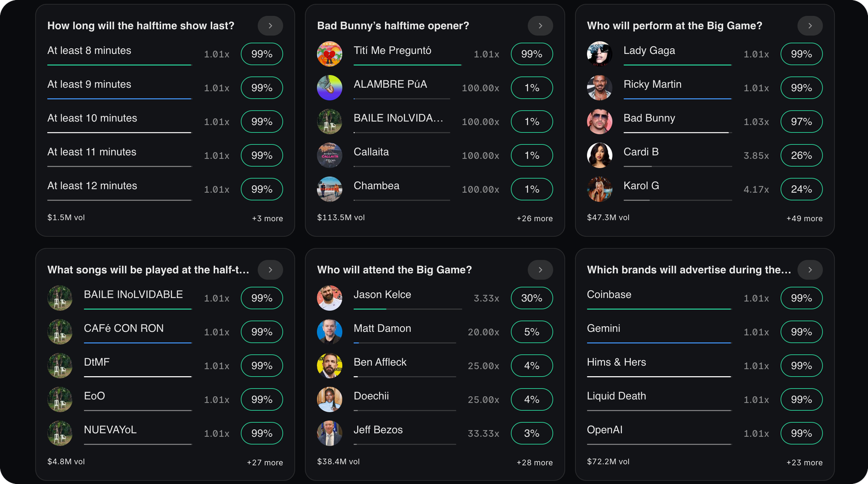Click Tití Me Preguntó album cover icon

point(329,54)
